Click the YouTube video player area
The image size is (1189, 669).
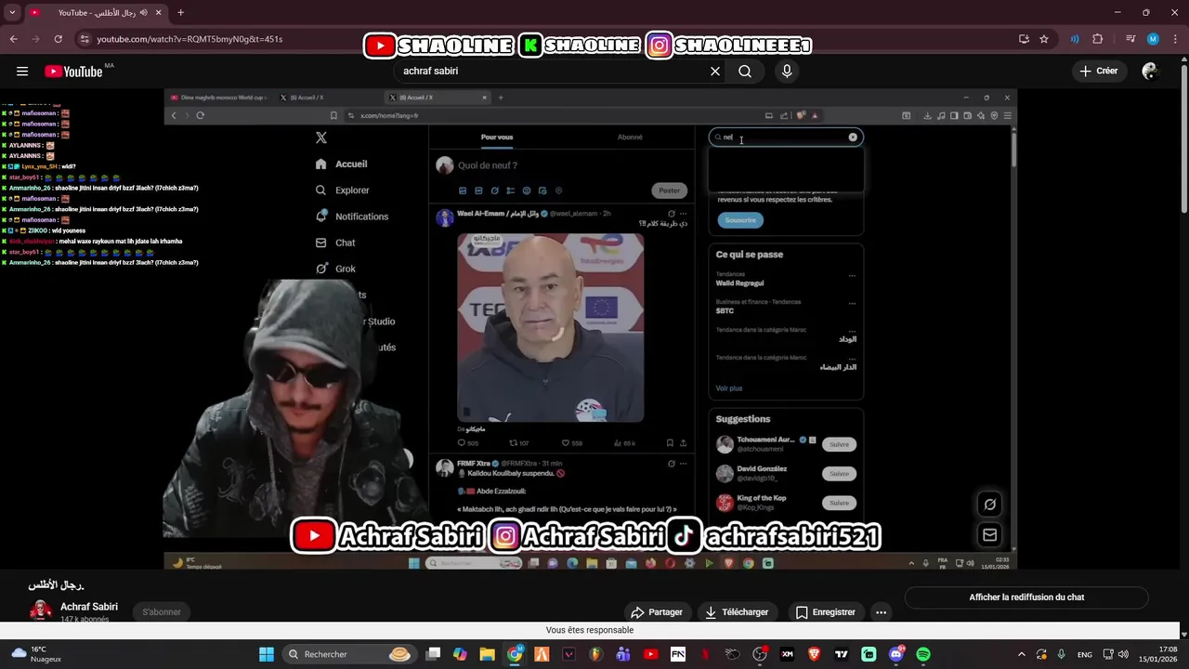coord(591,329)
